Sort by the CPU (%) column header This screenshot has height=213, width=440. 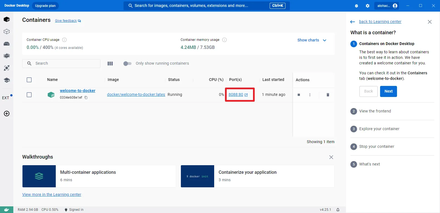tap(216, 80)
